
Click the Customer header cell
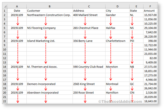(x=49, y=11)
